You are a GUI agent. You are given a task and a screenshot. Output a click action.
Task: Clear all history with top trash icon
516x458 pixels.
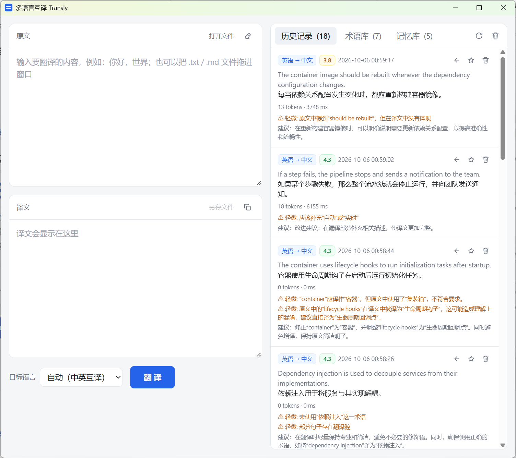tap(495, 36)
